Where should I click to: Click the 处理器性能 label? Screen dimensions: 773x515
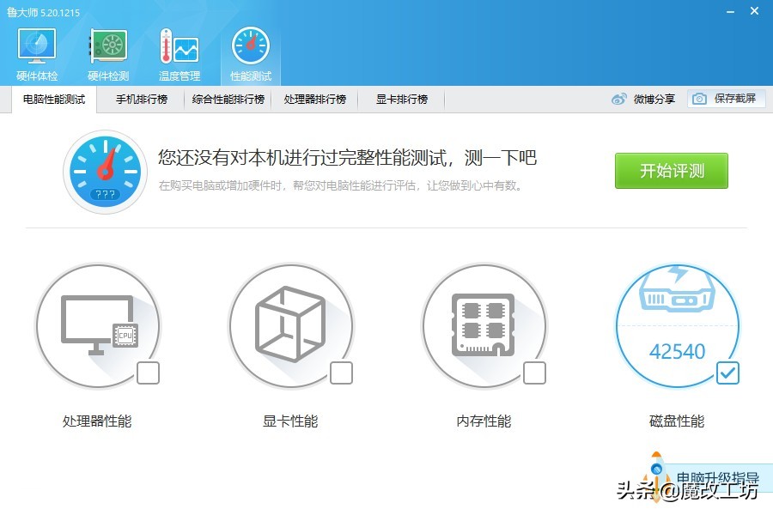click(x=97, y=421)
